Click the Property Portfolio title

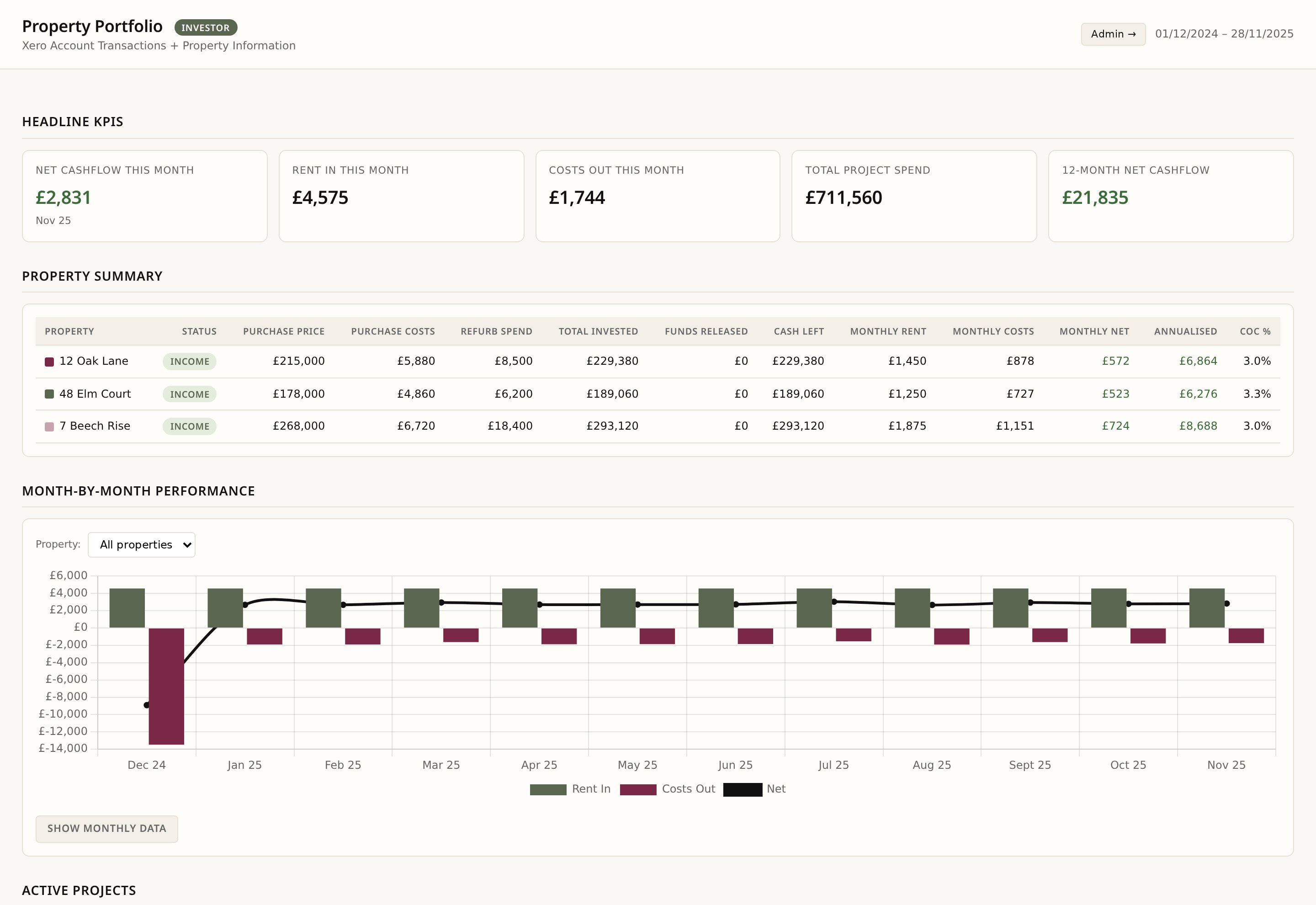(x=92, y=26)
